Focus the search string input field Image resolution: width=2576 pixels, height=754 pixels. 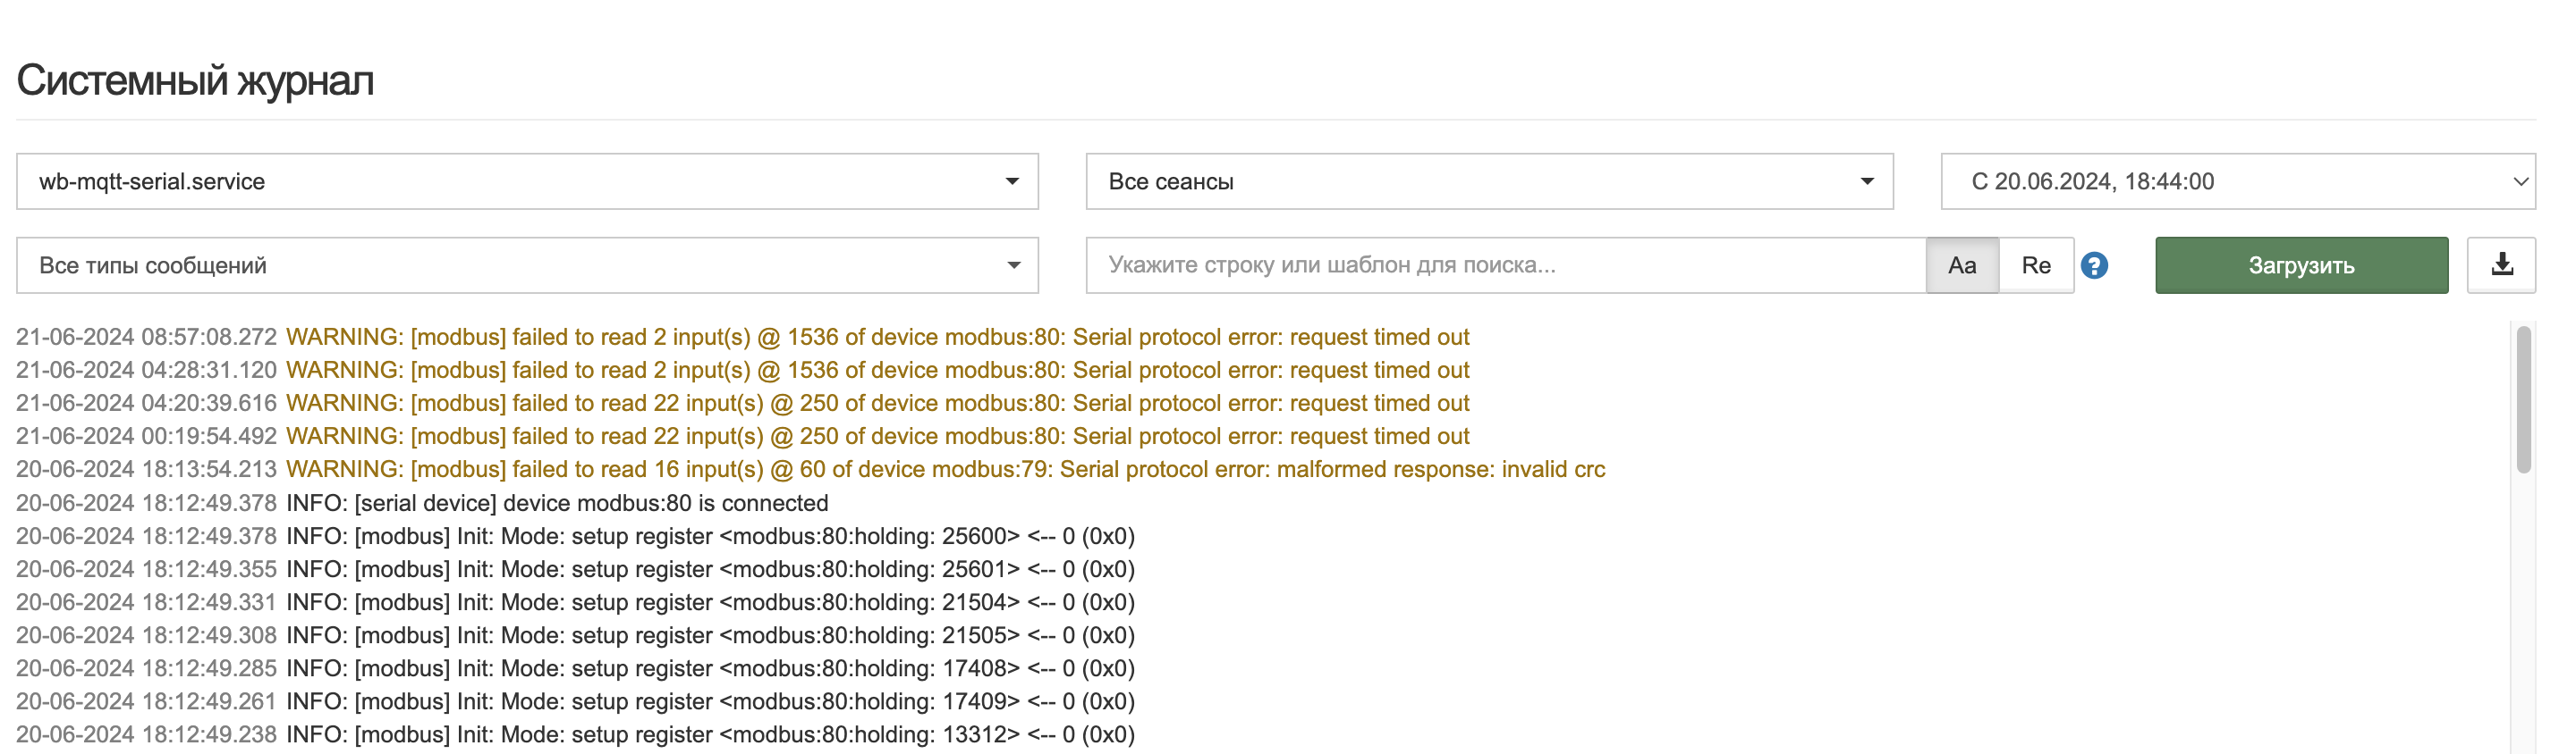coord(1505,265)
